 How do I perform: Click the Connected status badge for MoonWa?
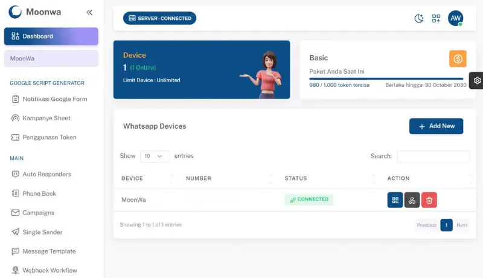coord(309,199)
